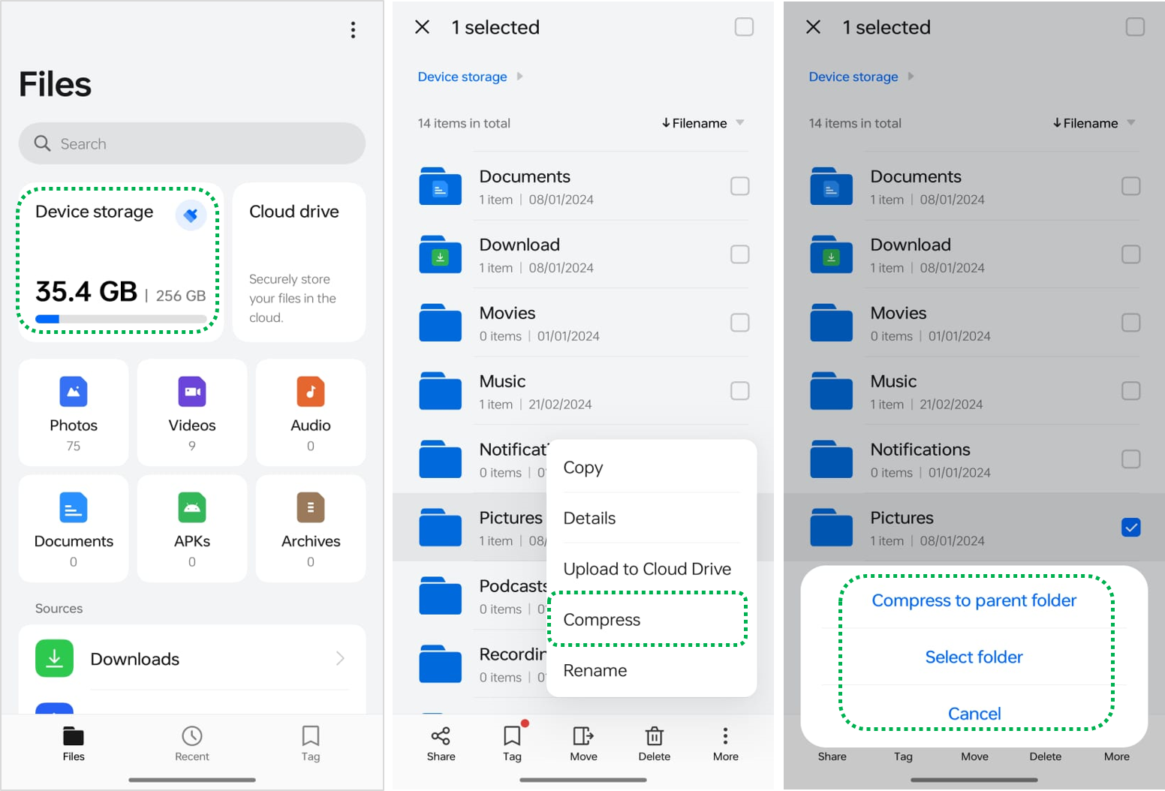Check the Documents folder checkbox in the middle screen
Viewport: 1165px width, 791px height.
pyautogui.click(x=739, y=186)
